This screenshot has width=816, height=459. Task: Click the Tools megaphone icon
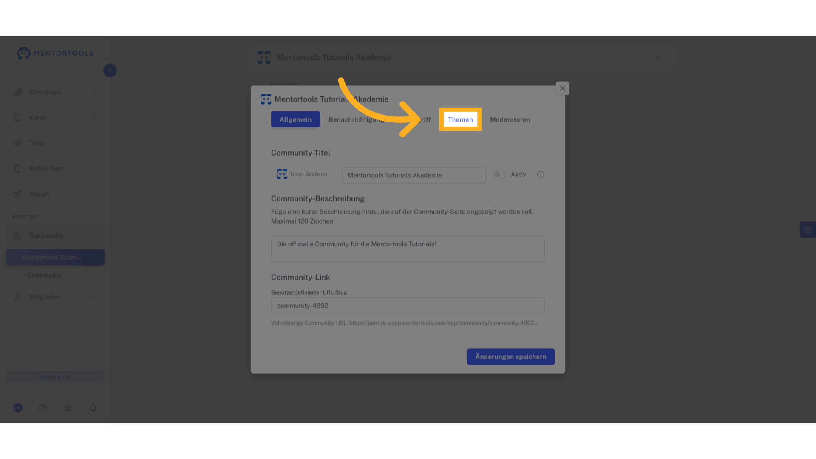coord(17,143)
